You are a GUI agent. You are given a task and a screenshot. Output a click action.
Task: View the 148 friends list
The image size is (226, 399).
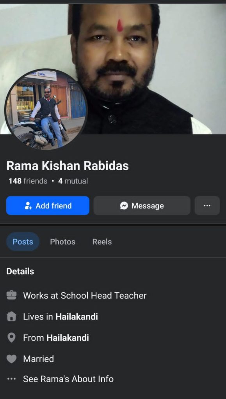[x=28, y=181]
